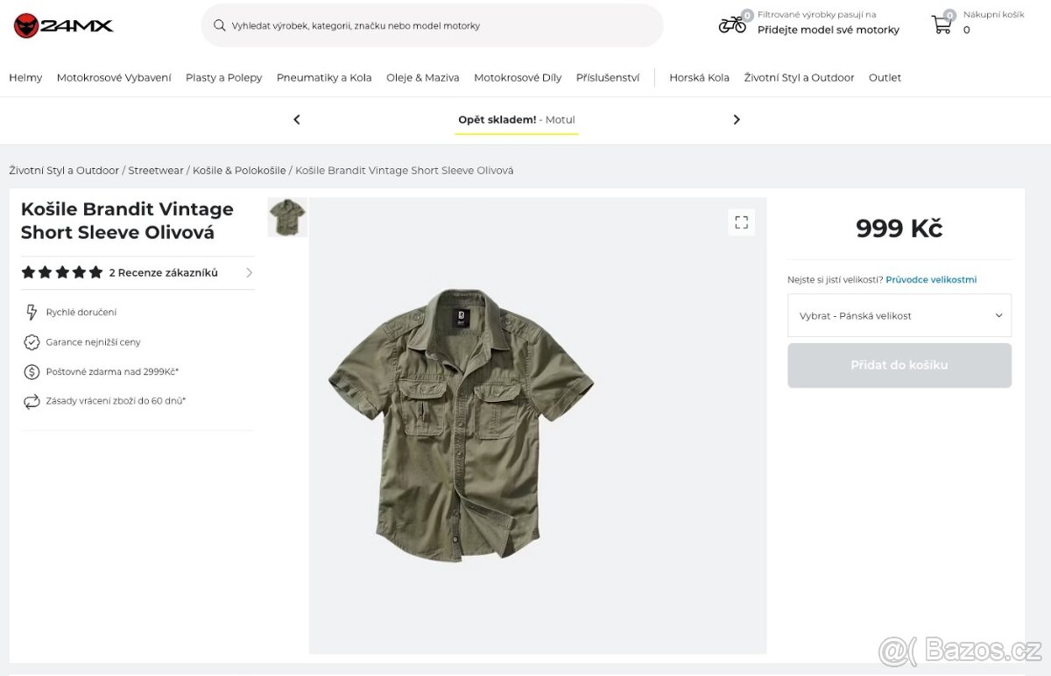This screenshot has width=1051, height=676.
Task: Click the product title Košile Brandit Vintage
Action: click(x=127, y=221)
